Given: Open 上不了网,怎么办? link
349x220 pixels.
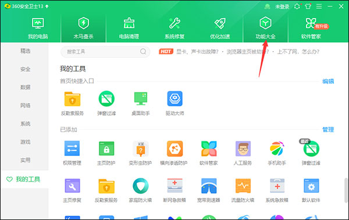Looking at the screenshot, I should click(298, 52).
